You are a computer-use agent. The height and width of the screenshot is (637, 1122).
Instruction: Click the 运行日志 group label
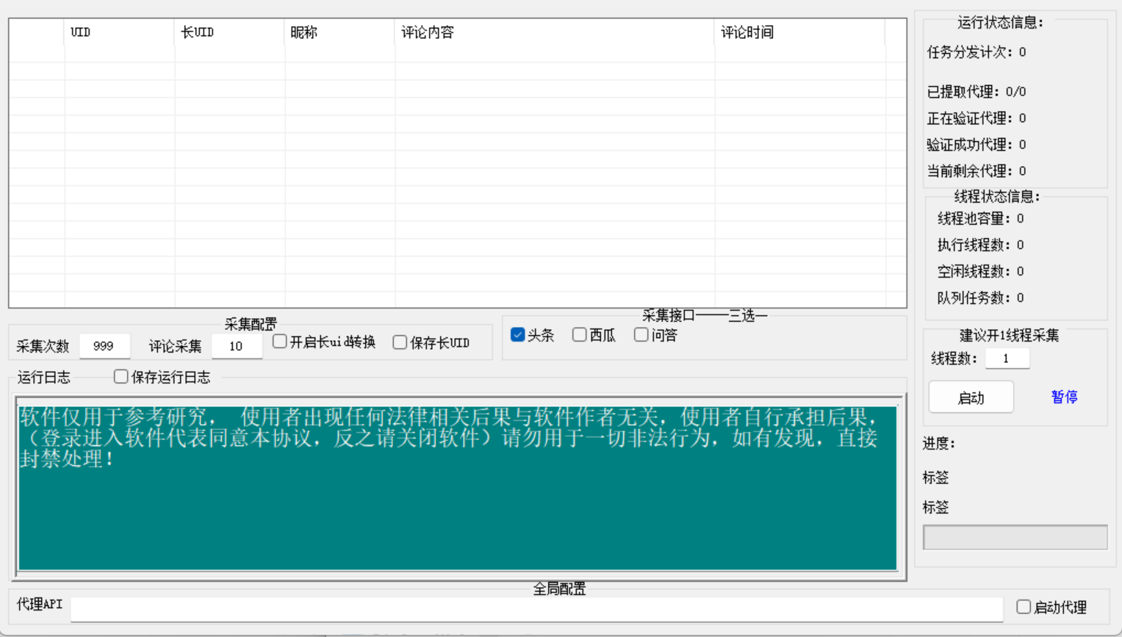pyautogui.click(x=44, y=378)
